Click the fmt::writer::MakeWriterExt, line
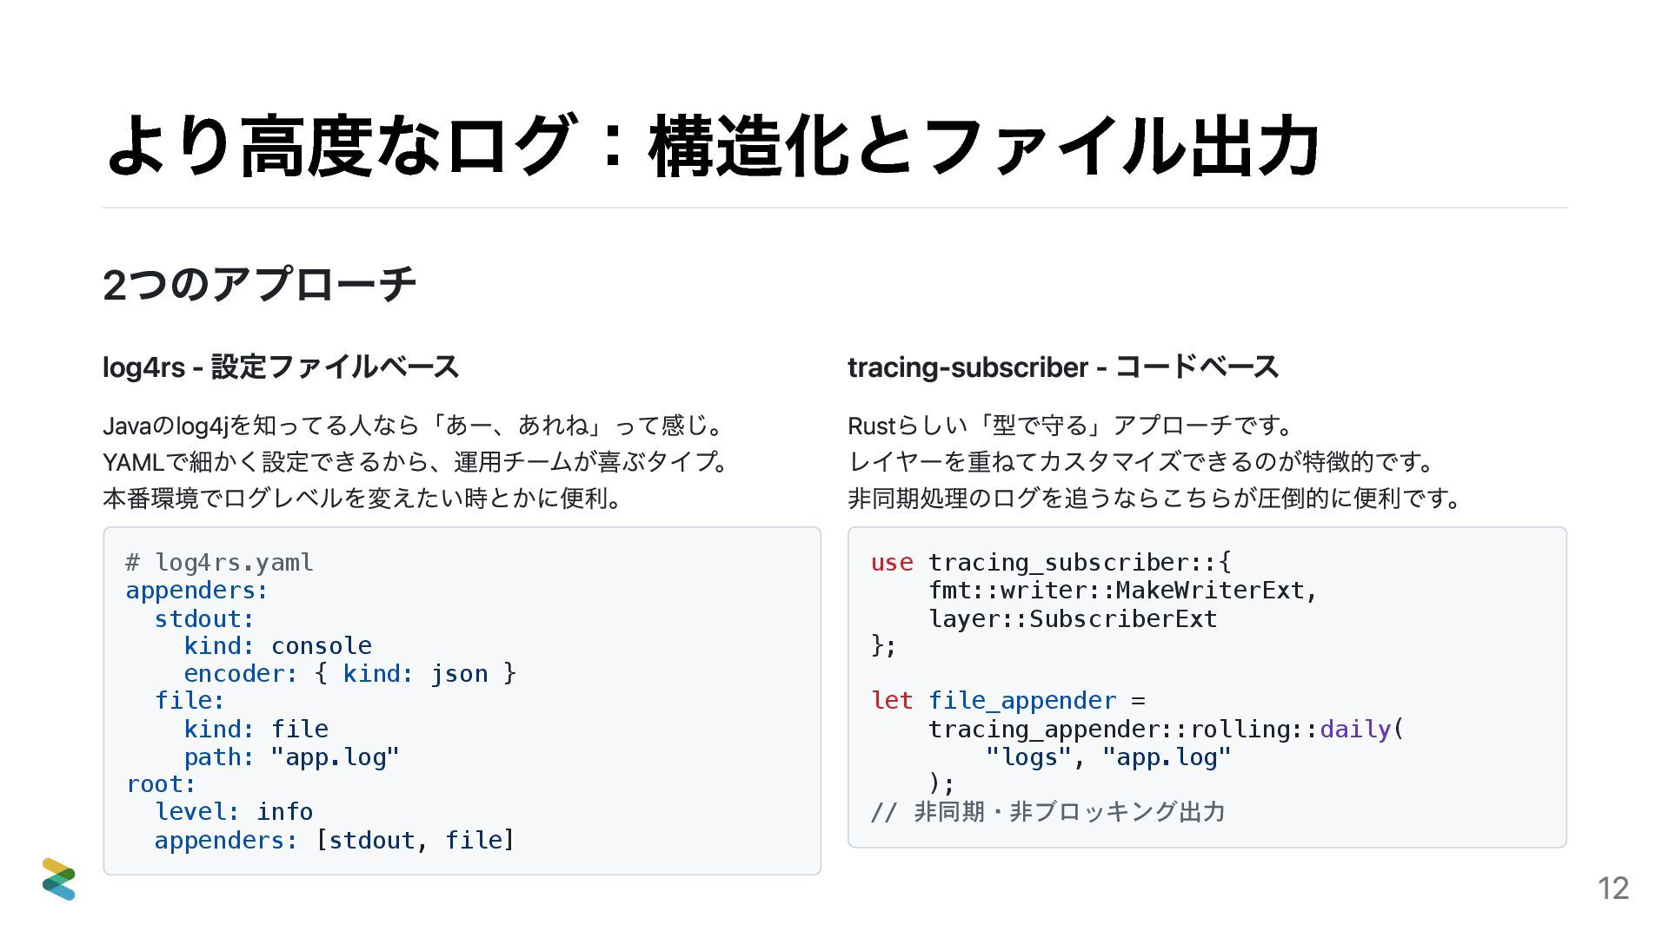1669x938 pixels. click(x=1123, y=591)
